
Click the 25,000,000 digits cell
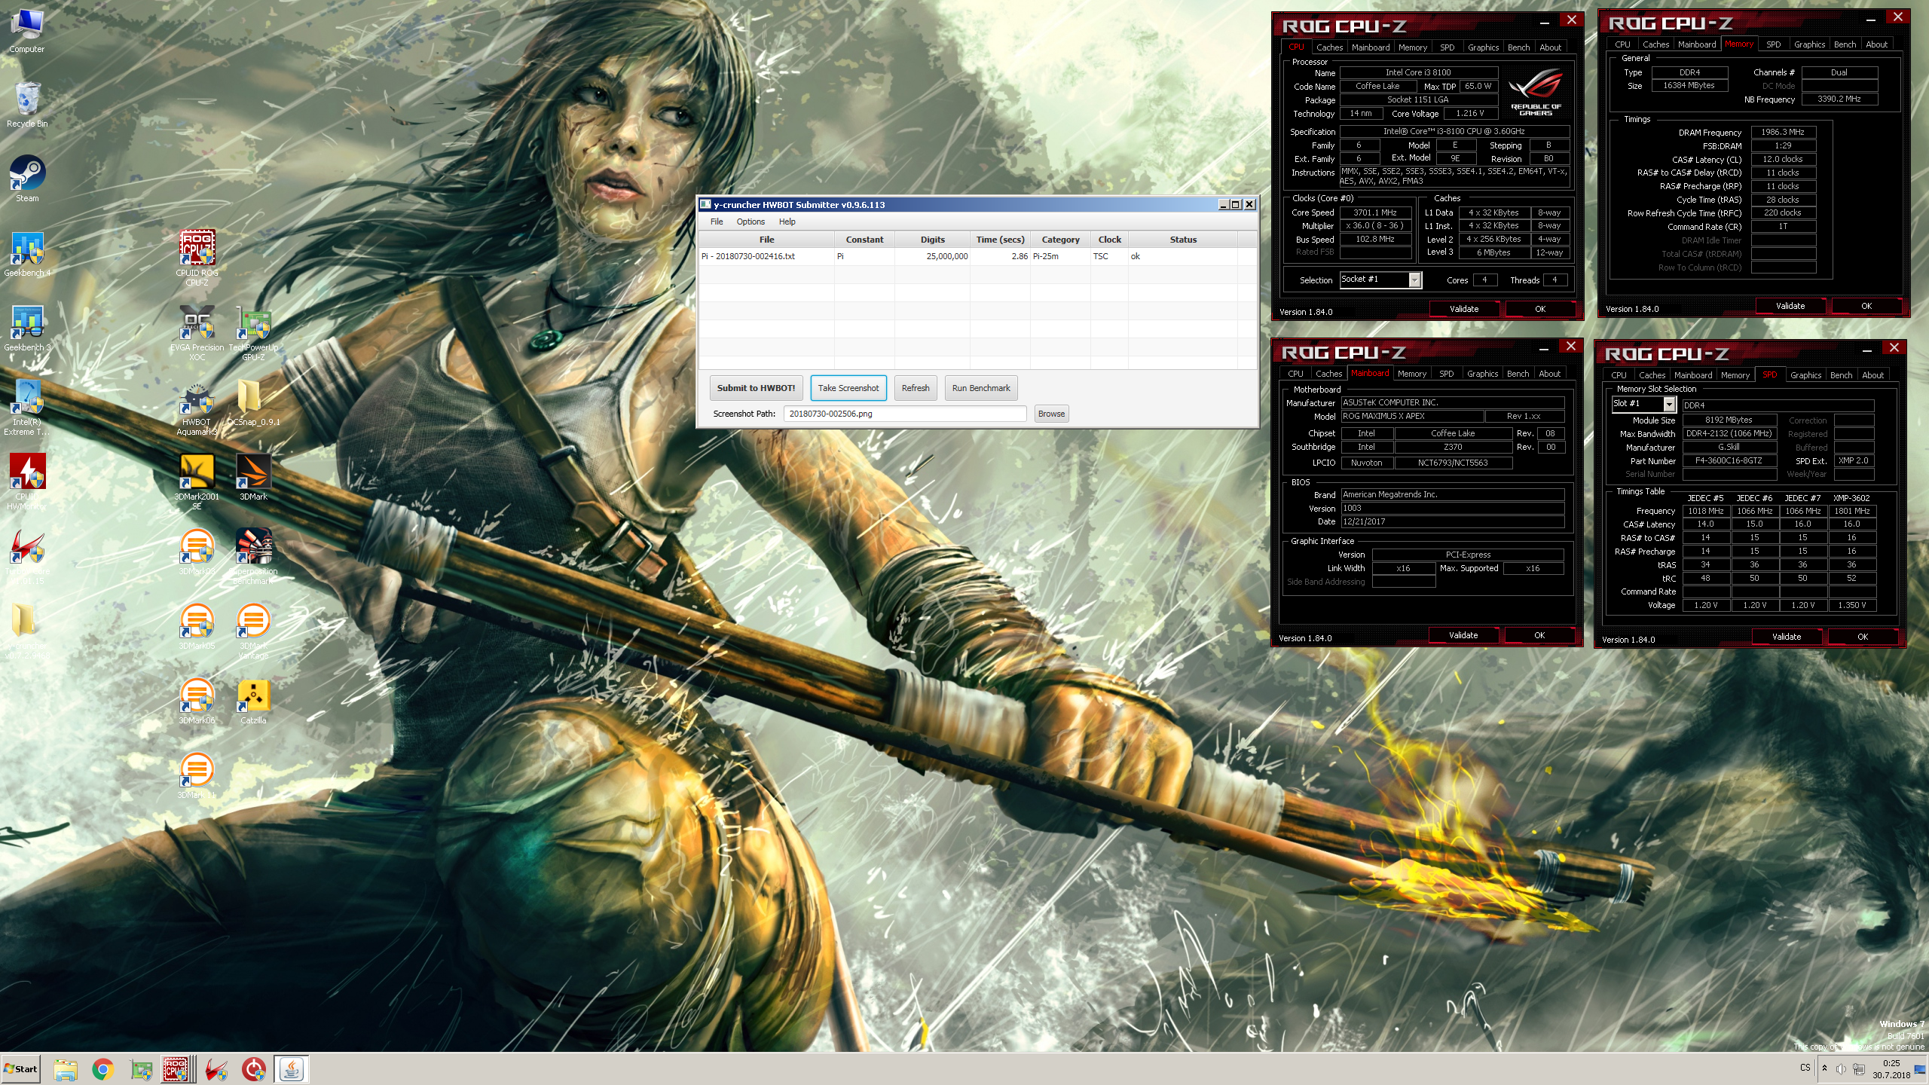932,256
